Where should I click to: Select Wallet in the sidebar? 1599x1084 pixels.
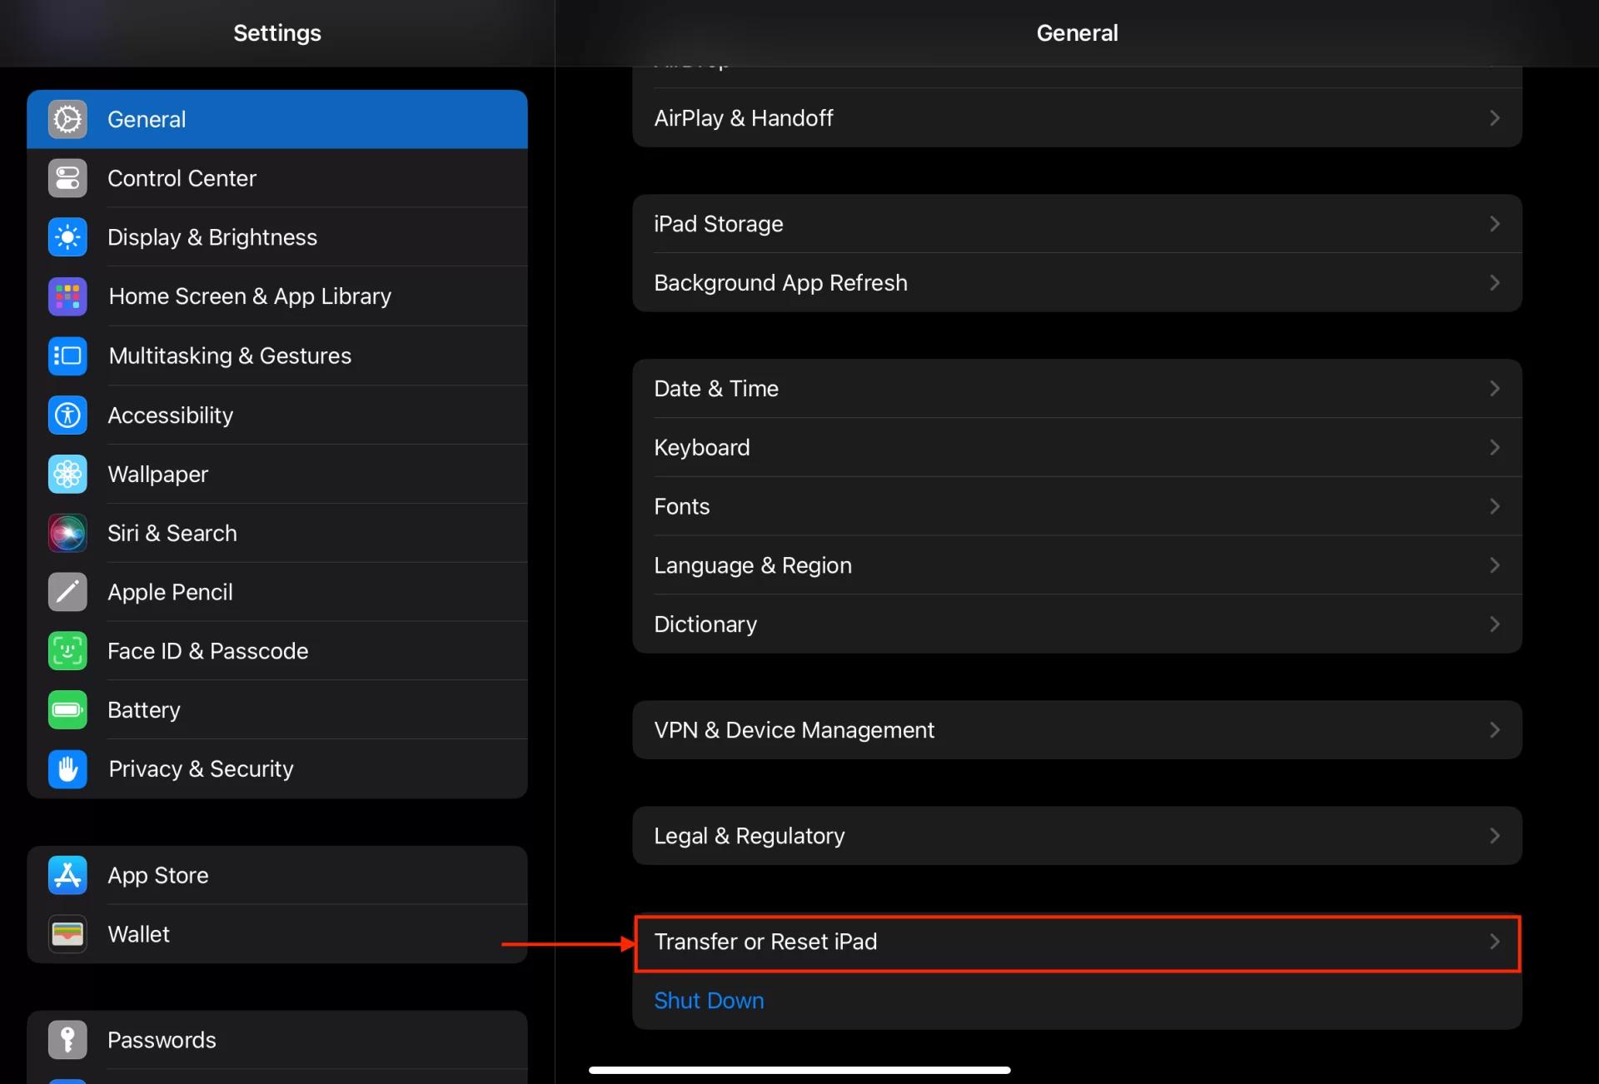coord(277,934)
